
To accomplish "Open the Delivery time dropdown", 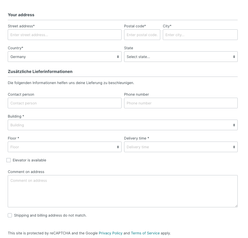I will tap(181, 147).
